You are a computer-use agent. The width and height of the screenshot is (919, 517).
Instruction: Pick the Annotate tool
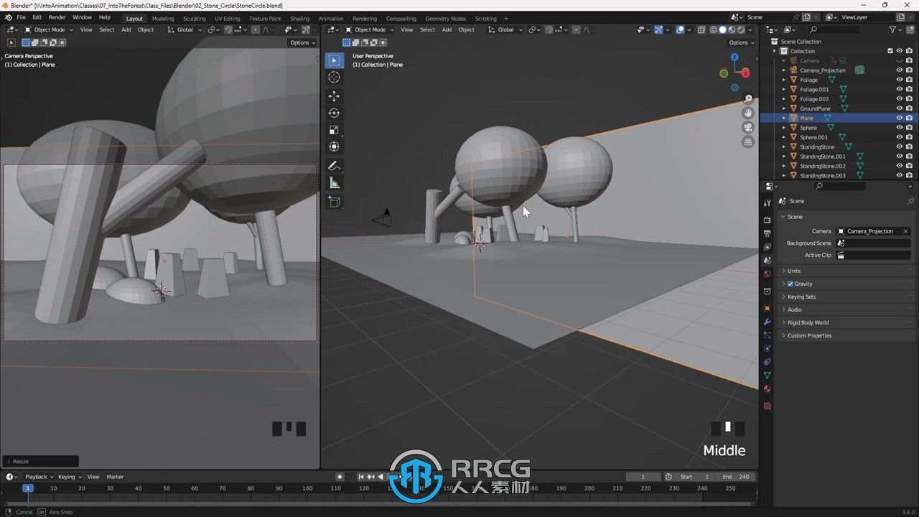click(334, 166)
